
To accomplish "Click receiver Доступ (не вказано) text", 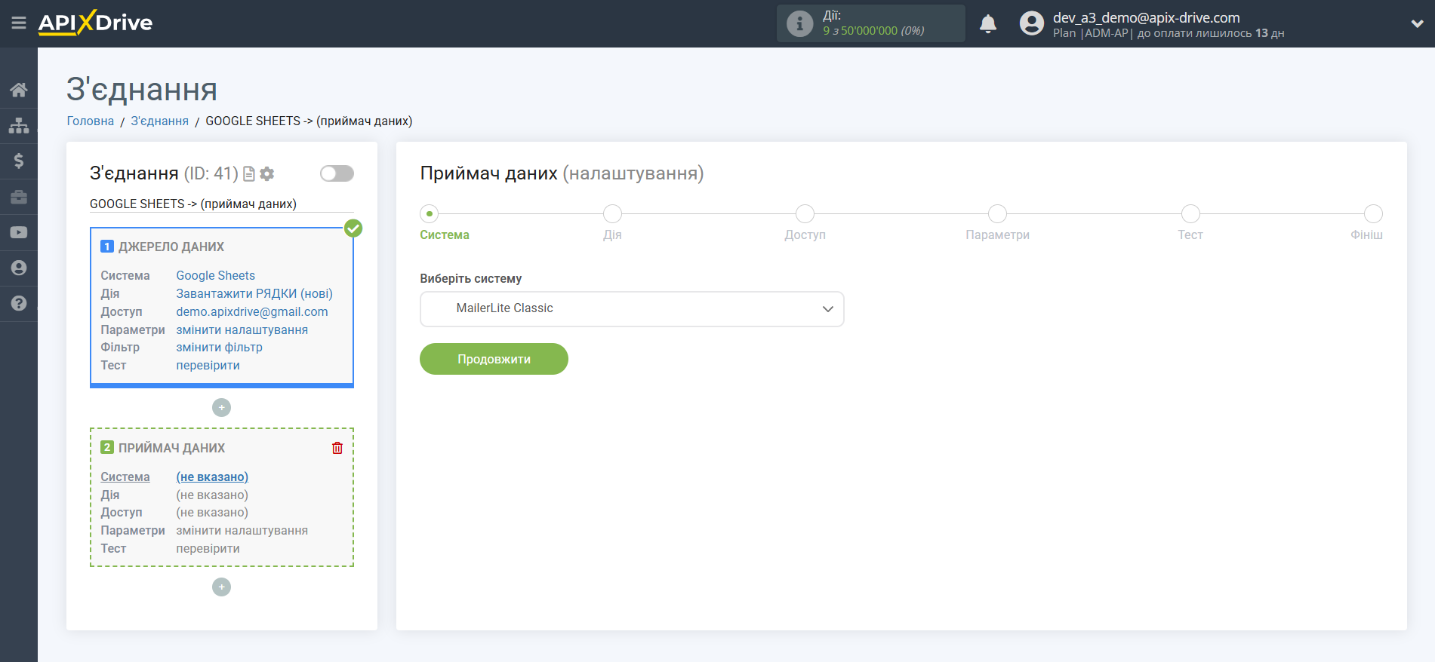I will click(212, 512).
